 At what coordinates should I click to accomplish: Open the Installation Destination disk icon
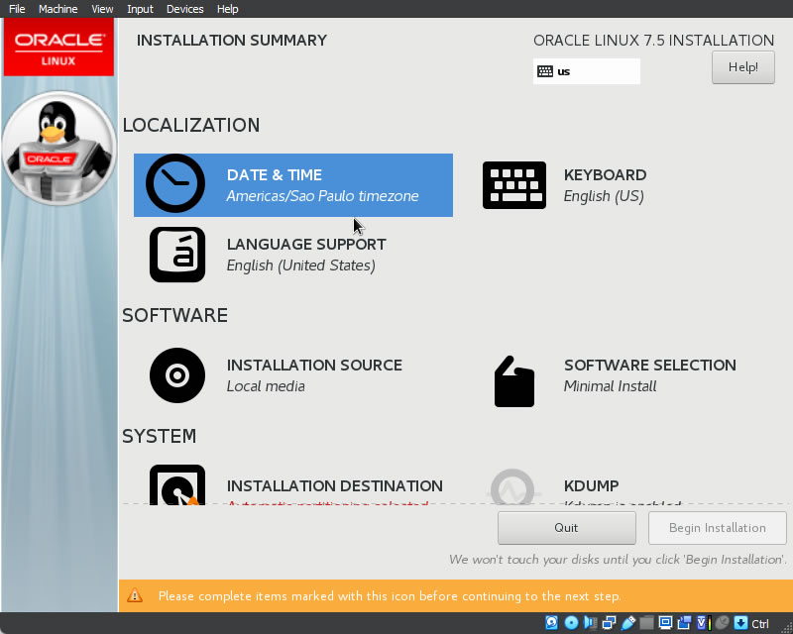point(177,485)
